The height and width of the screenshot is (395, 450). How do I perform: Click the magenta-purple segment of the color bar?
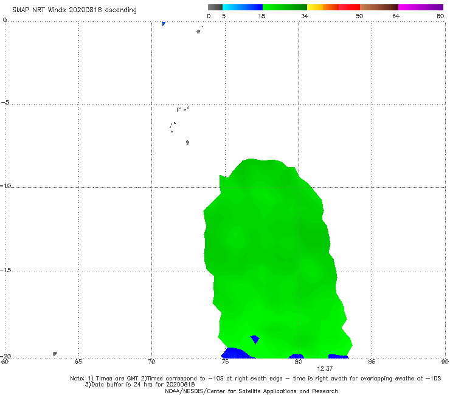pyautogui.click(x=421, y=7)
